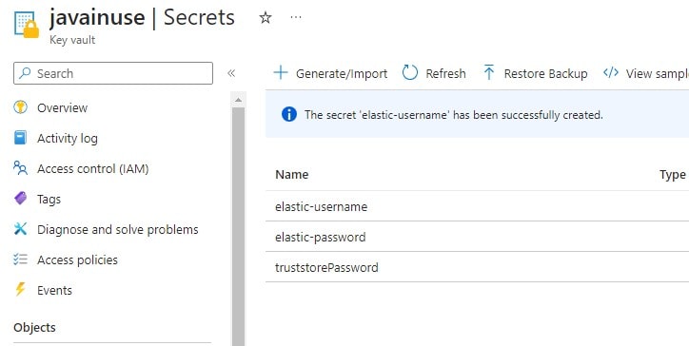Refresh the secrets list
The image size is (689, 346).
[x=434, y=73]
